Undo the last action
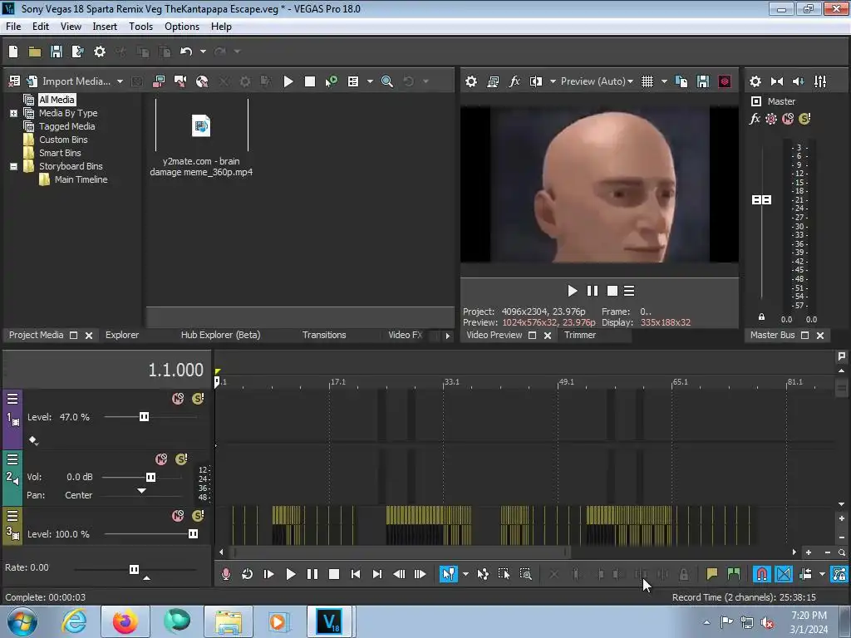Image resolution: width=851 pixels, height=638 pixels. click(186, 52)
